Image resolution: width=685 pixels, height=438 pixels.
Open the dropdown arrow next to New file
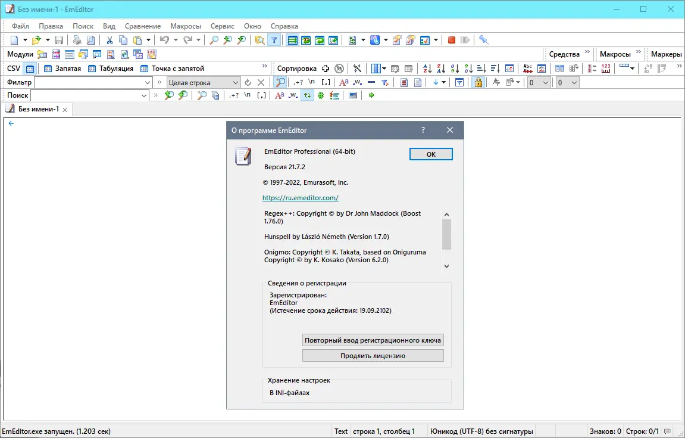click(25, 41)
